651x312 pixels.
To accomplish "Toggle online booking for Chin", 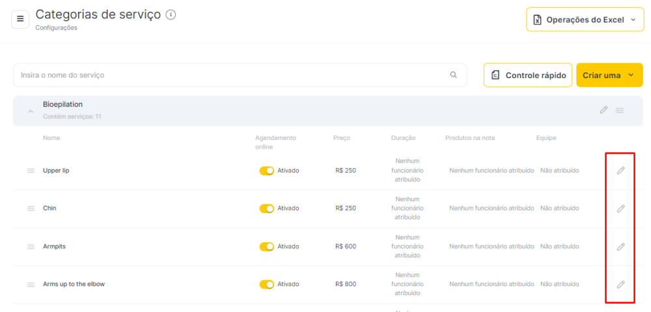I will tap(266, 208).
